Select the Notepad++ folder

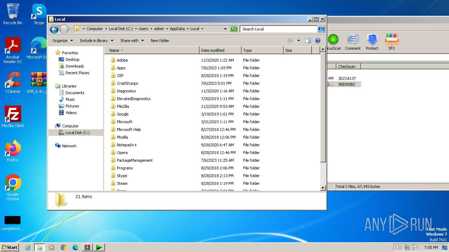point(127,145)
